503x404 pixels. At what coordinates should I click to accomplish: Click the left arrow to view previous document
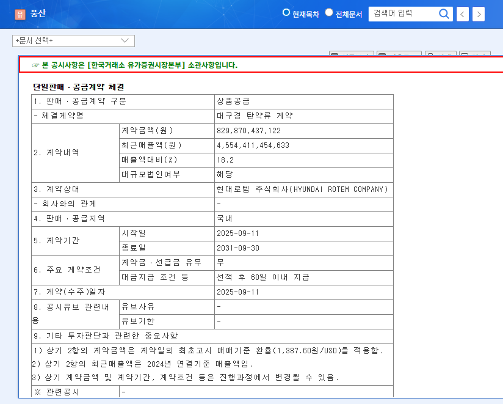[x=462, y=13]
